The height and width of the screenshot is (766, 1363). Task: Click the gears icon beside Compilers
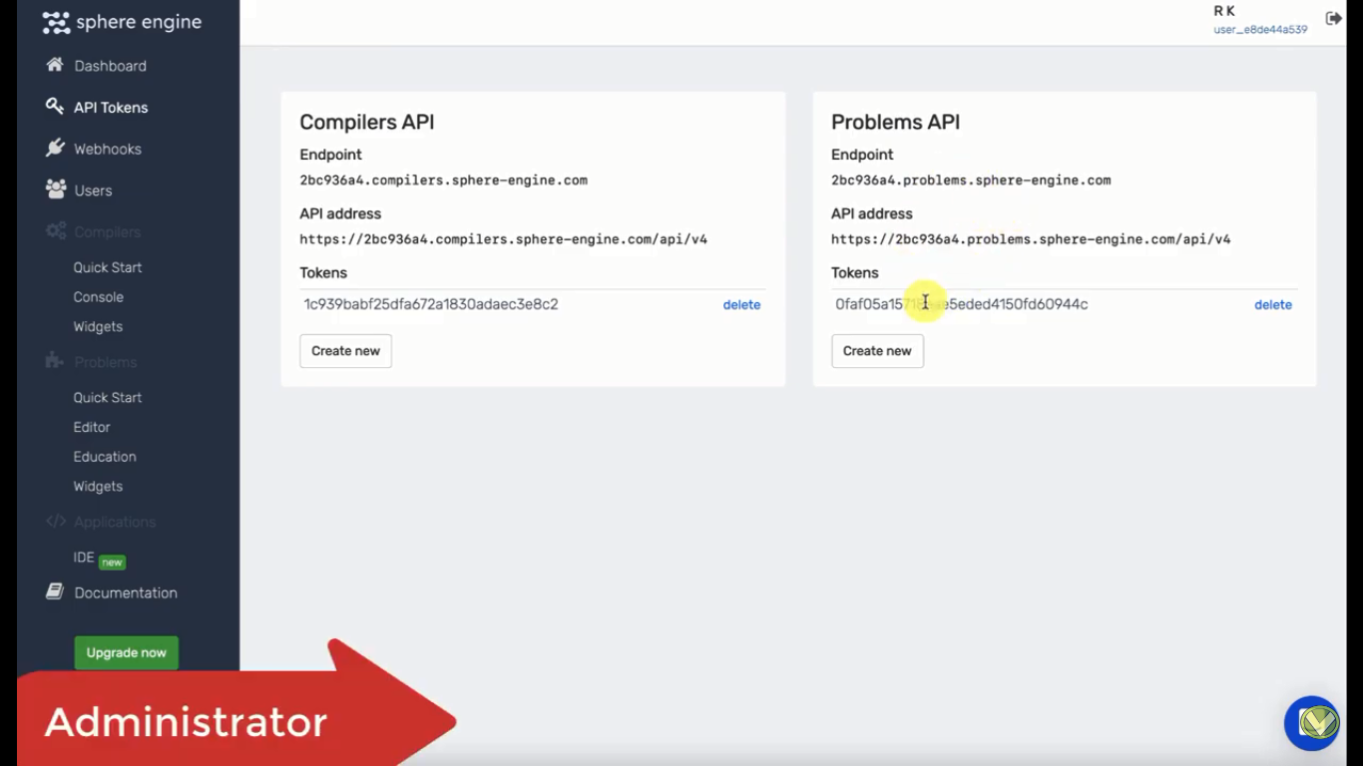(x=56, y=230)
